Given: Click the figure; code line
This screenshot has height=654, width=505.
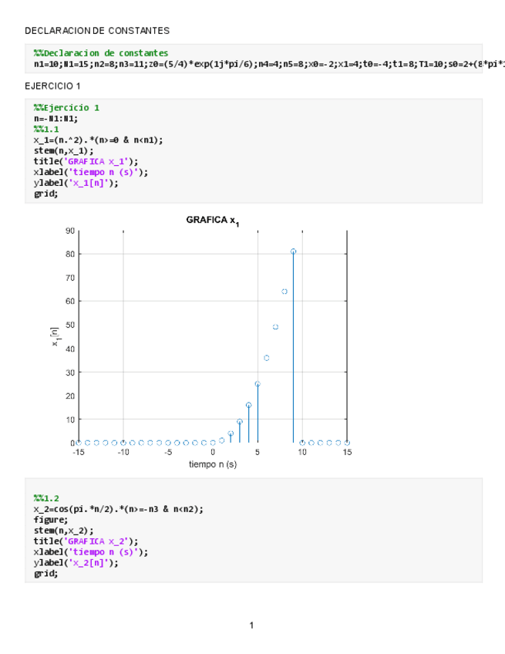Looking at the screenshot, I should (x=49, y=520).
